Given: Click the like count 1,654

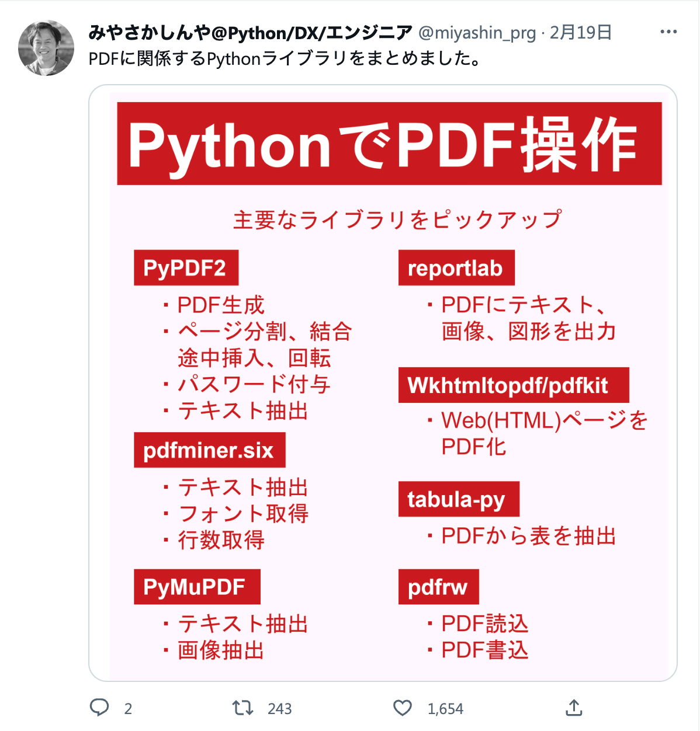Looking at the screenshot, I should pyautogui.click(x=445, y=709).
